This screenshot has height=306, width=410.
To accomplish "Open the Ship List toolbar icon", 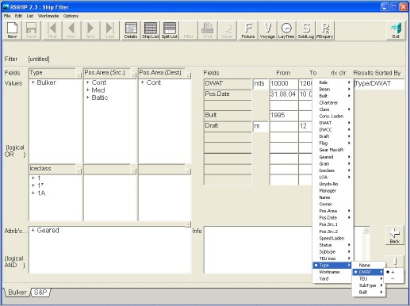I will [150, 30].
